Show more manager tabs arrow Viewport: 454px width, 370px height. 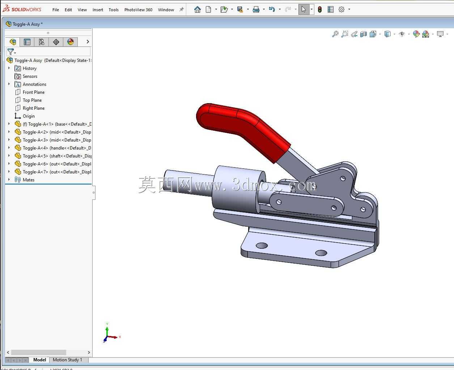point(88,42)
